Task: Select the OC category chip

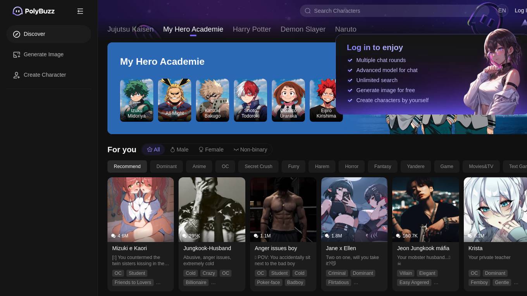Action: point(225,167)
